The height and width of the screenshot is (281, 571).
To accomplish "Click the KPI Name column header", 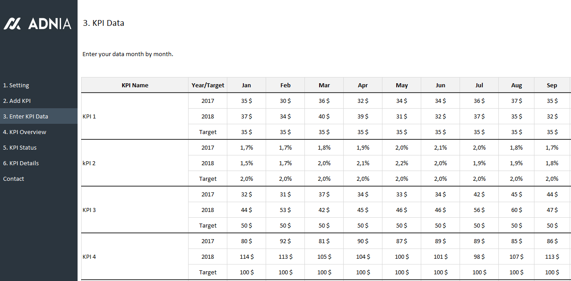I will pyautogui.click(x=135, y=86).
